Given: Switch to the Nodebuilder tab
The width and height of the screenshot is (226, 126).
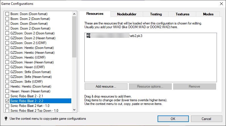Looking at the screenshot, I should pos(127,14).
